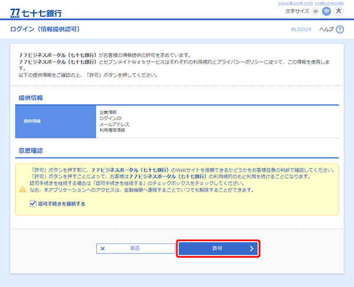Click the 提供情報 section heading
The image size is (354, 287).
(x=31, y=98)
